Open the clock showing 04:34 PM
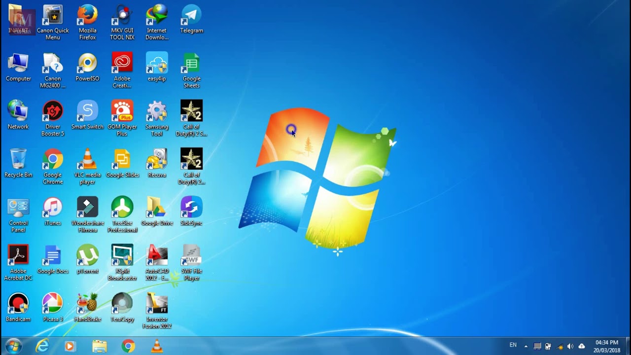 [x=607, y=347]
